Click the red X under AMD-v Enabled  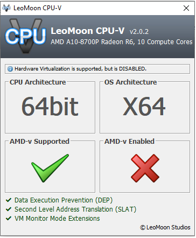(x=145, y=168)
